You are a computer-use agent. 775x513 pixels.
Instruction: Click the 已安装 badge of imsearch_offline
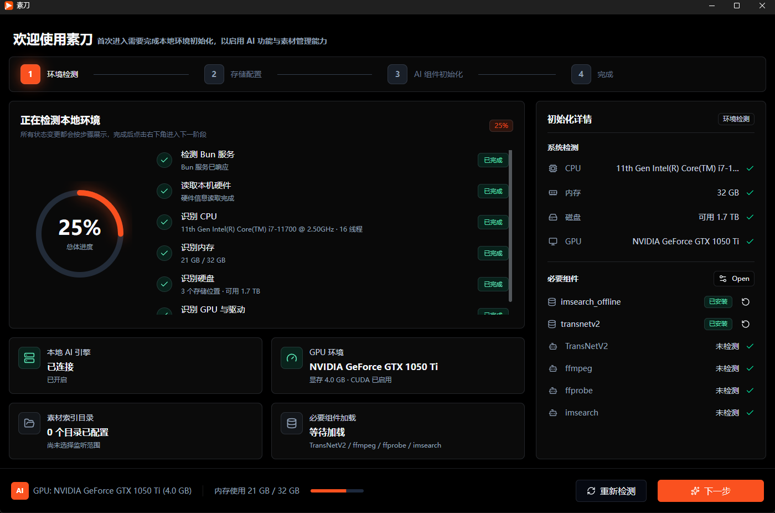tap(718, 302)
